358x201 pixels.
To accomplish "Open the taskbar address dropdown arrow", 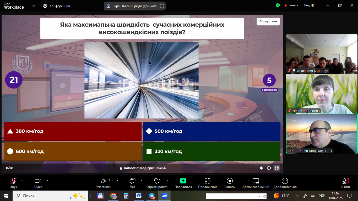I will coord(260,196).
